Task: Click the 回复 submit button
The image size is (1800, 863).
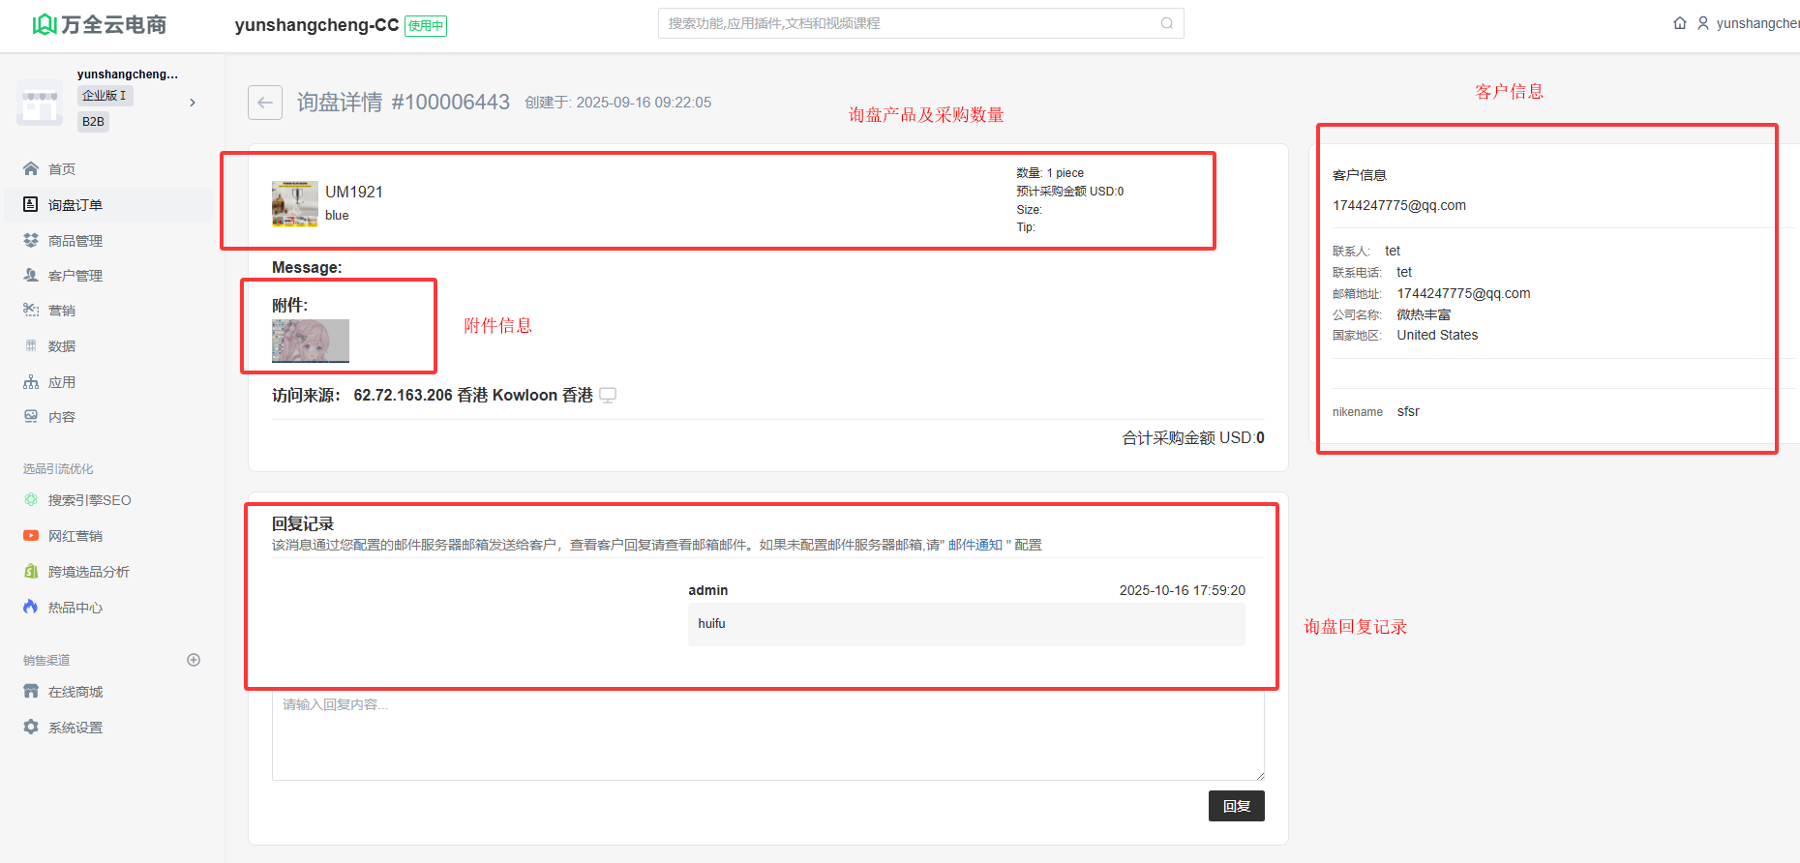Action: click(1236, 806)
